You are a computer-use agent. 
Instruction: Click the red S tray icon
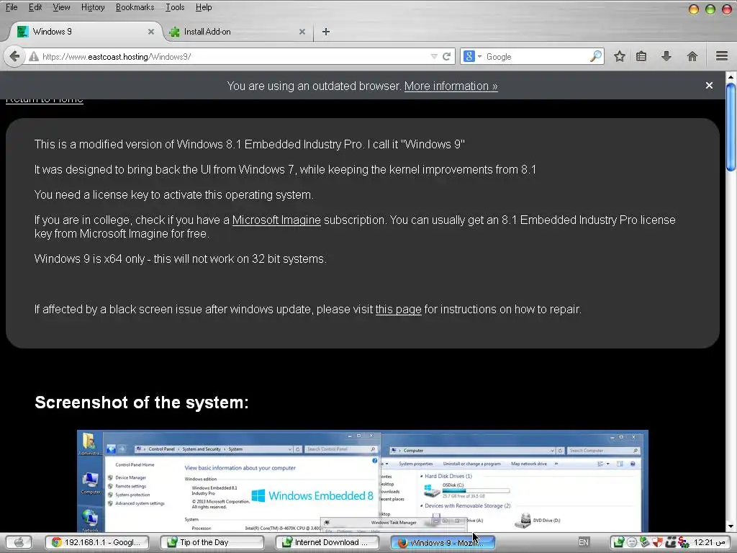[684, 542]
